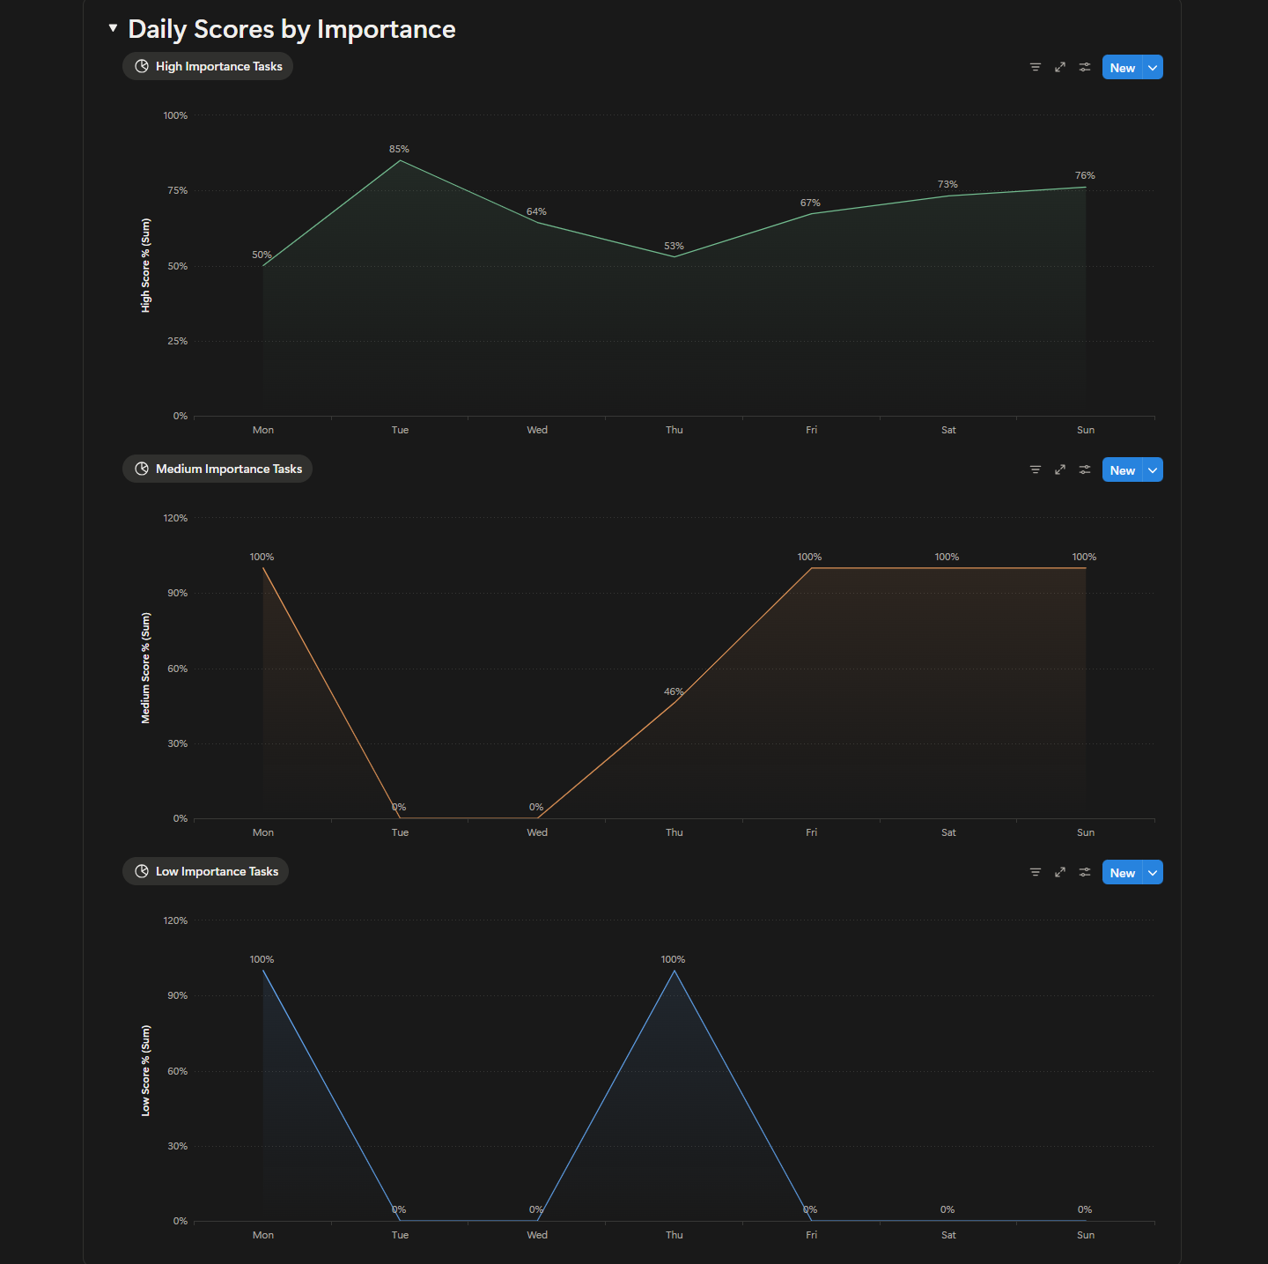Open the New dropdown on High Importance Tasks
Viewport: 1268px width, 1264px height.
[1152, 66]
